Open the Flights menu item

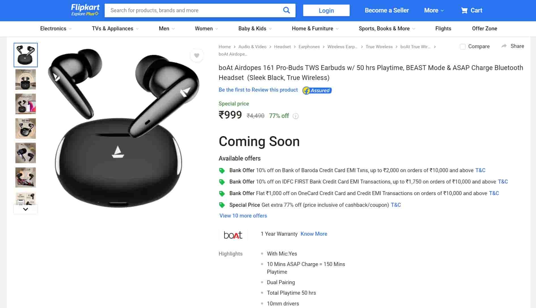(443, 29)
